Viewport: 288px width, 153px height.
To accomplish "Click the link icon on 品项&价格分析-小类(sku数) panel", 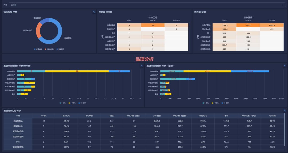I will (141, 66).
